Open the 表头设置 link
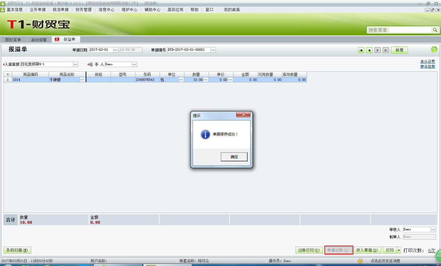441x266 pixels. click(428, 62)
